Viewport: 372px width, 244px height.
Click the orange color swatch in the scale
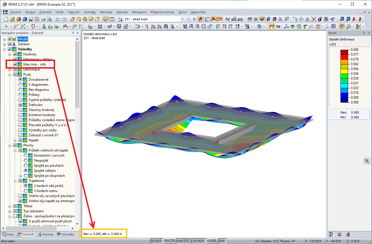pyautogui.click(x=344, y=62)
